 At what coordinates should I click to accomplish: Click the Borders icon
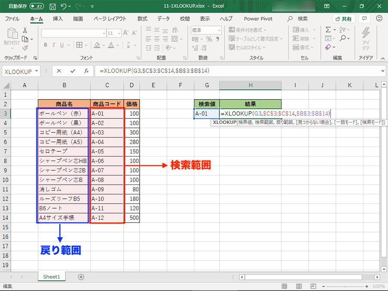tap(79, 45)
